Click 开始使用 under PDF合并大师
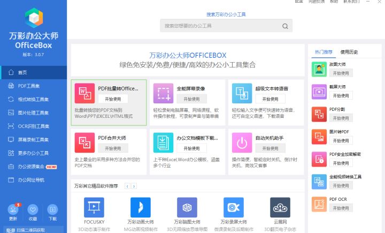Viewport: 385px width, 233px height. (113, 148)
